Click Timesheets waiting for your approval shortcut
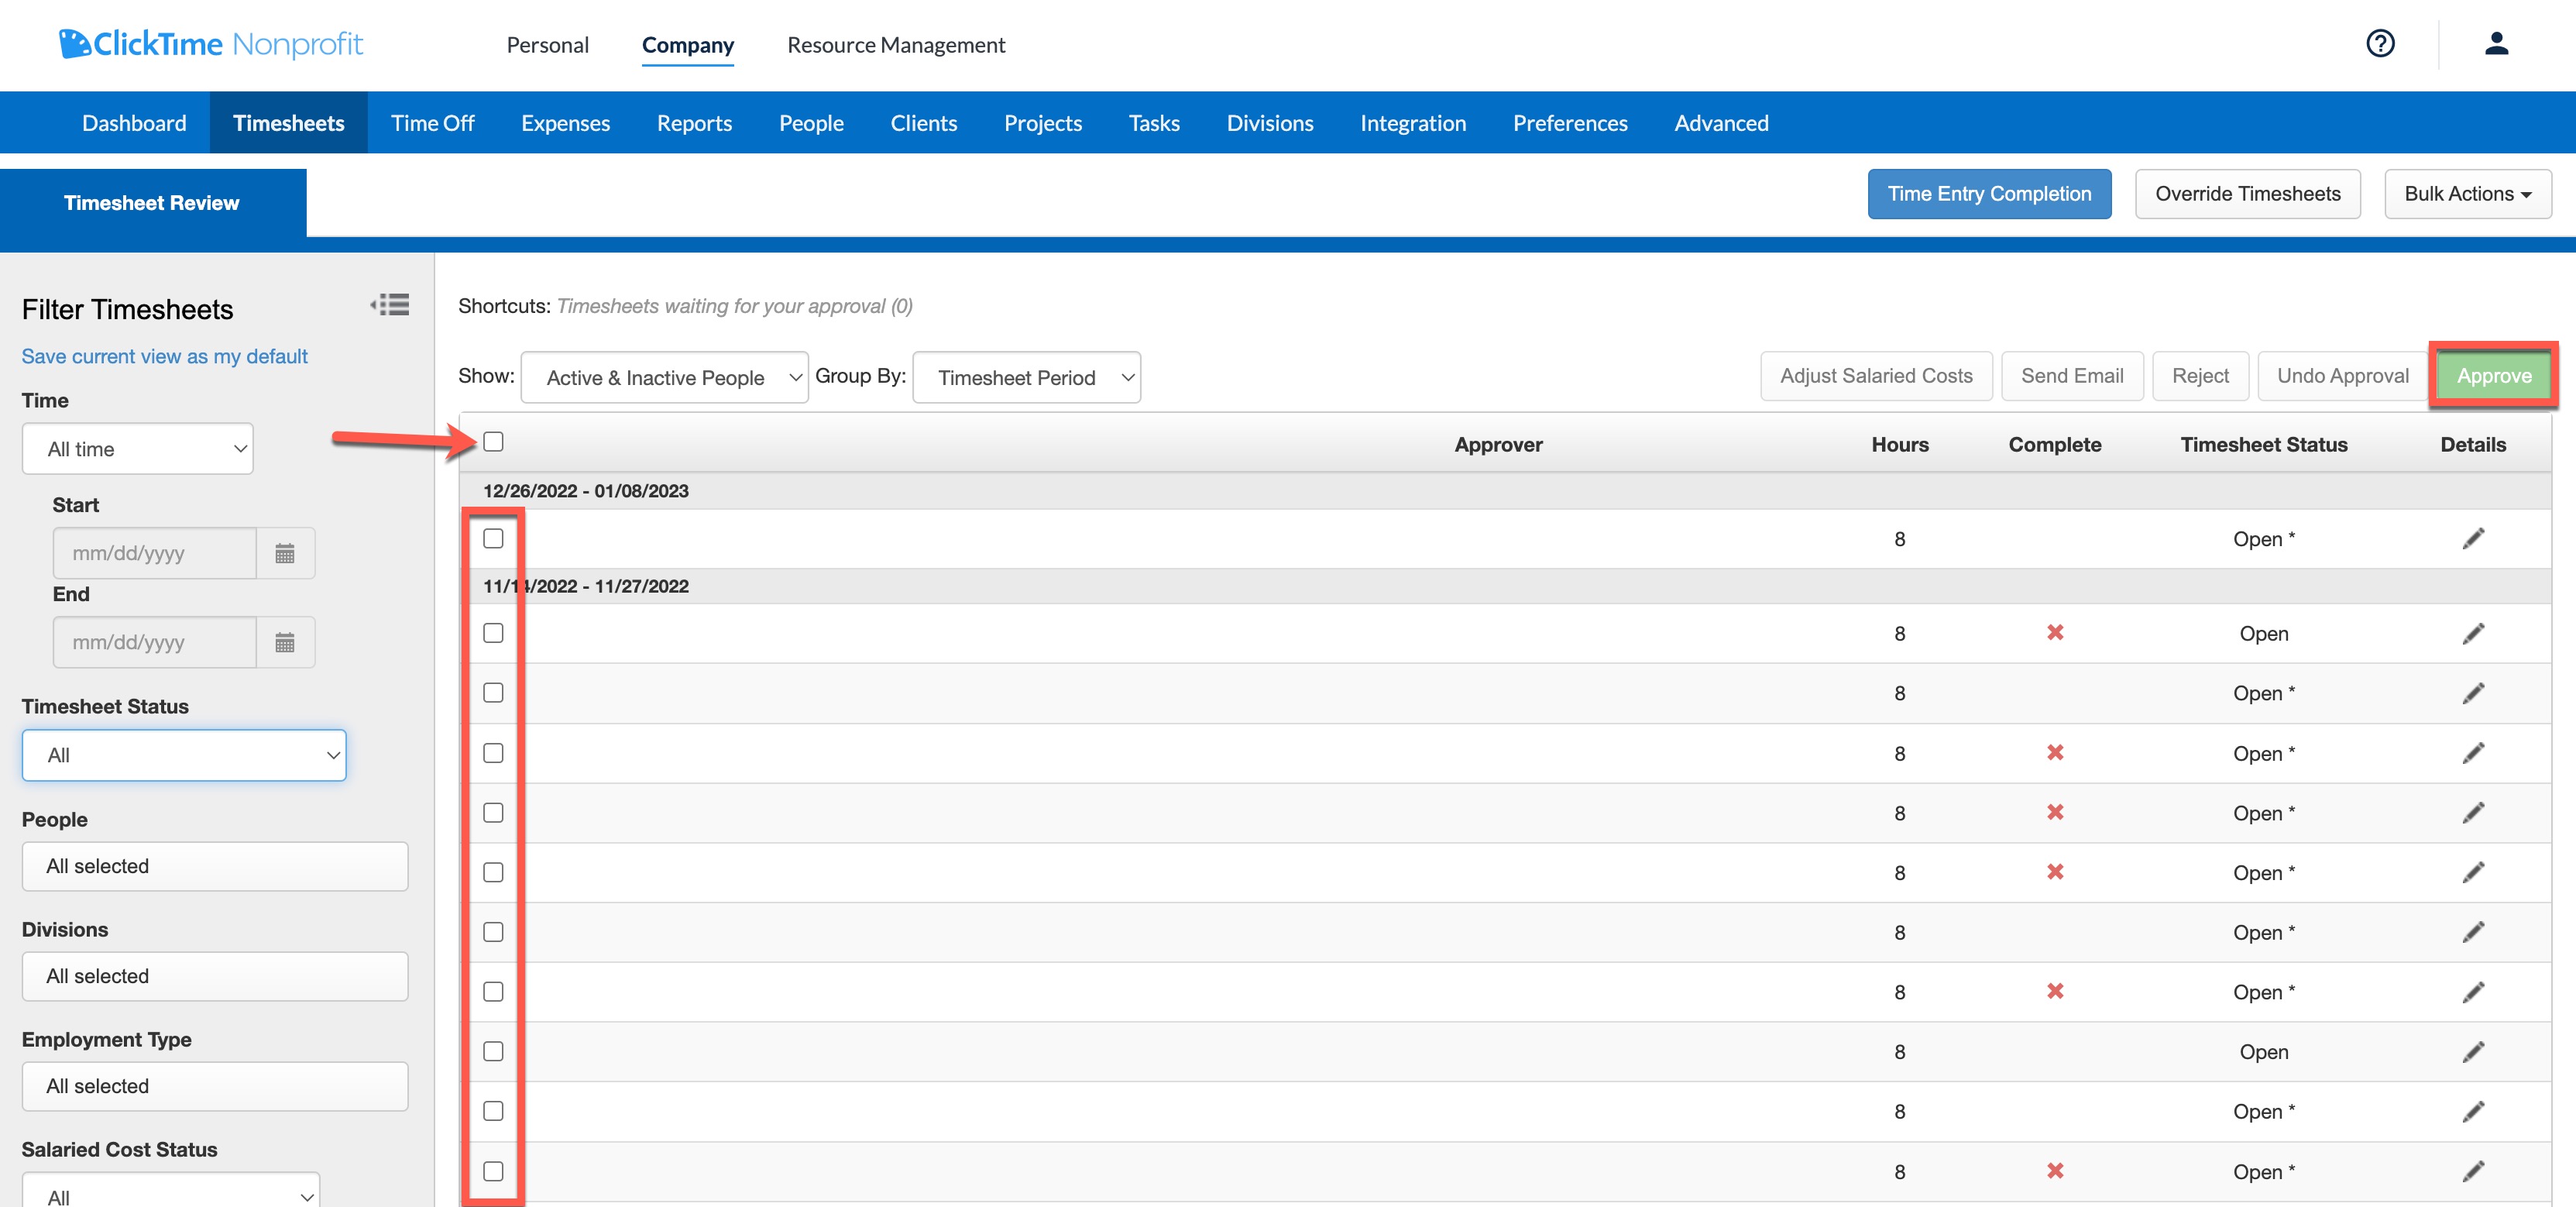 pos(734,306)
